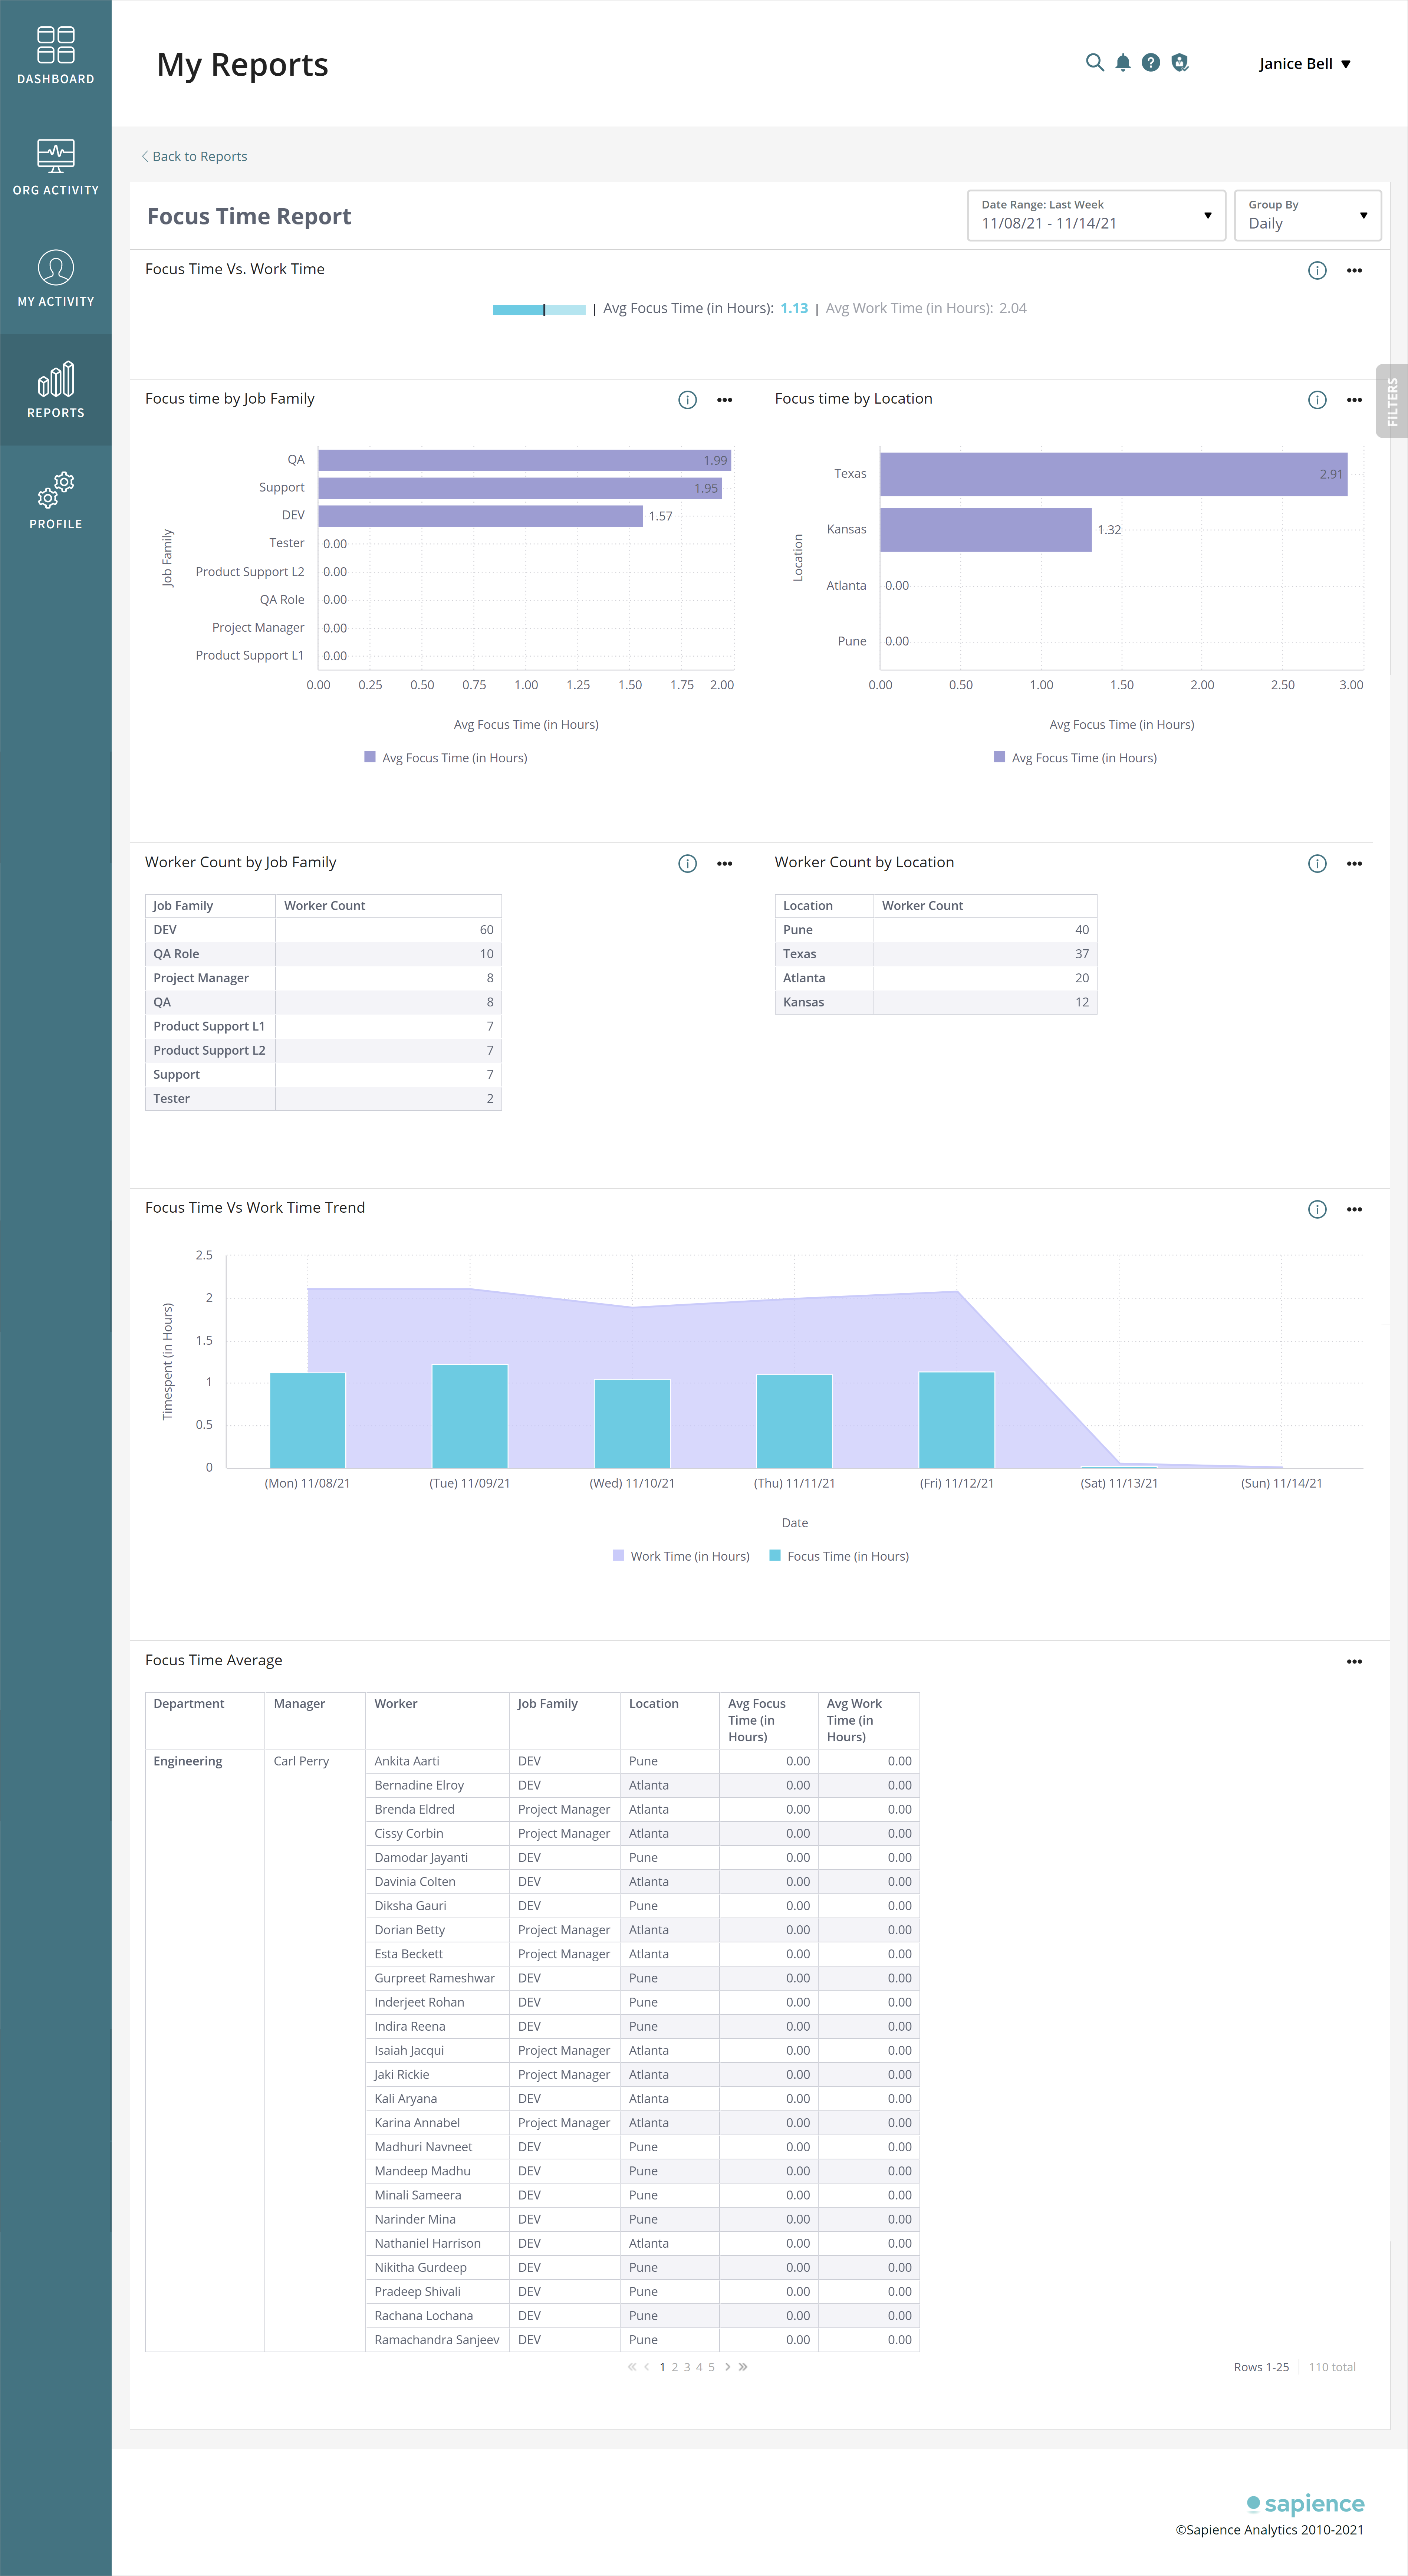Click the Ramachandra Sanjeev worker cell
This screenshot has height=2576, width=1408.
click(437, 2340)
